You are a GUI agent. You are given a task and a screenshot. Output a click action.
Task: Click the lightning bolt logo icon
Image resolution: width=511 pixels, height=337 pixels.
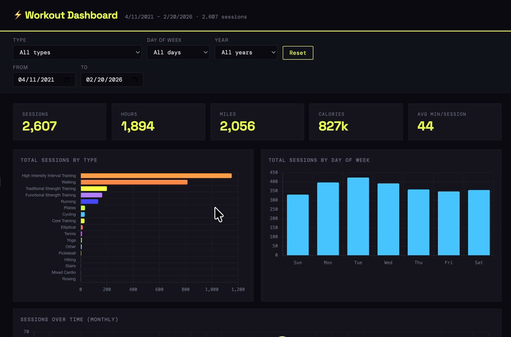click(18, 15)
